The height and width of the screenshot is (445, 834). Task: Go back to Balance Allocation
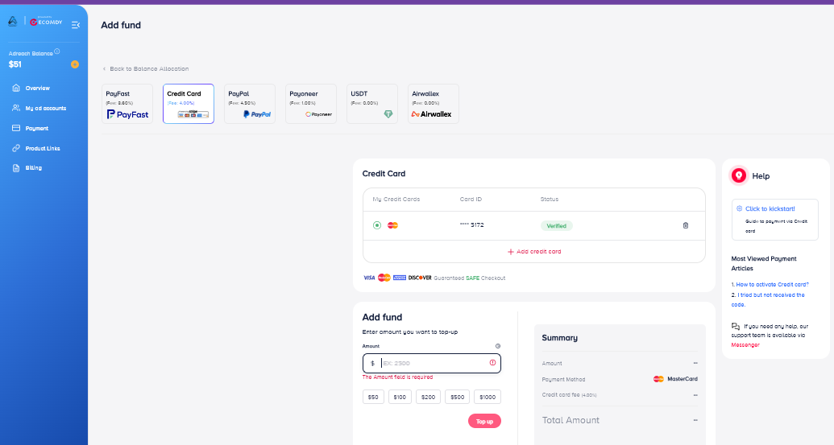pyautogui.click(x=148, y=69)
